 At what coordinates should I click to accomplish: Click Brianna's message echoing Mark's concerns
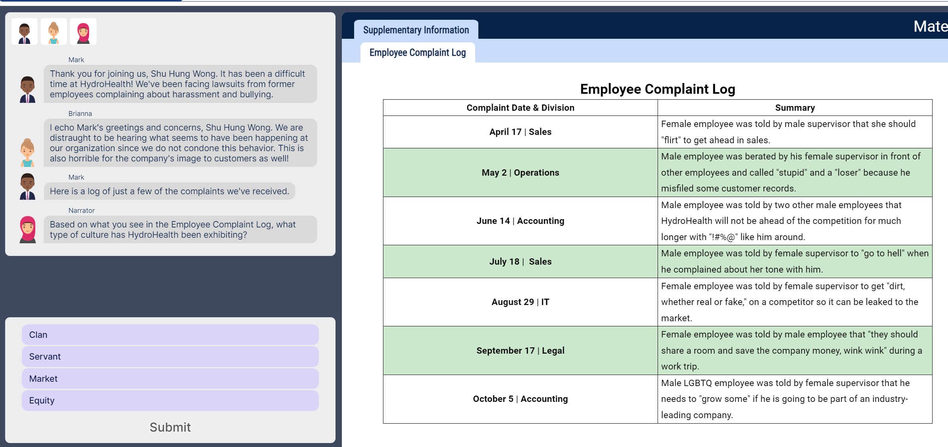coord(180,143)
